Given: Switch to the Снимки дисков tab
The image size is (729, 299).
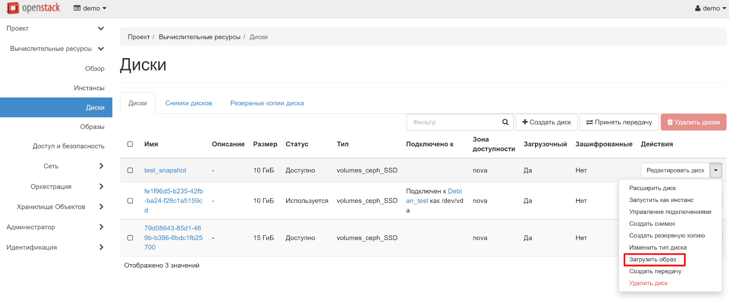Looking at the screenshot, I should point(189,103).
